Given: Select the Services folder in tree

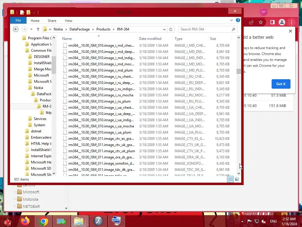Looking at the screenshot, I should [40, 119].
